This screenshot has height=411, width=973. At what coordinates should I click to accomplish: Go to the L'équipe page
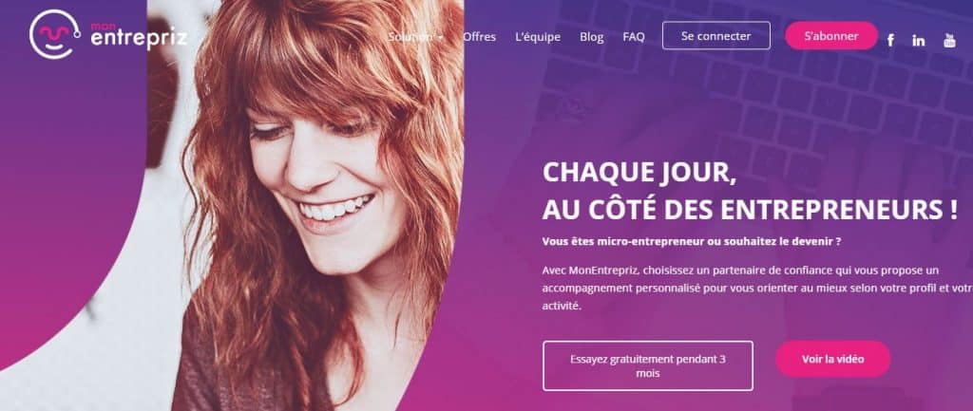pos(538,37)
